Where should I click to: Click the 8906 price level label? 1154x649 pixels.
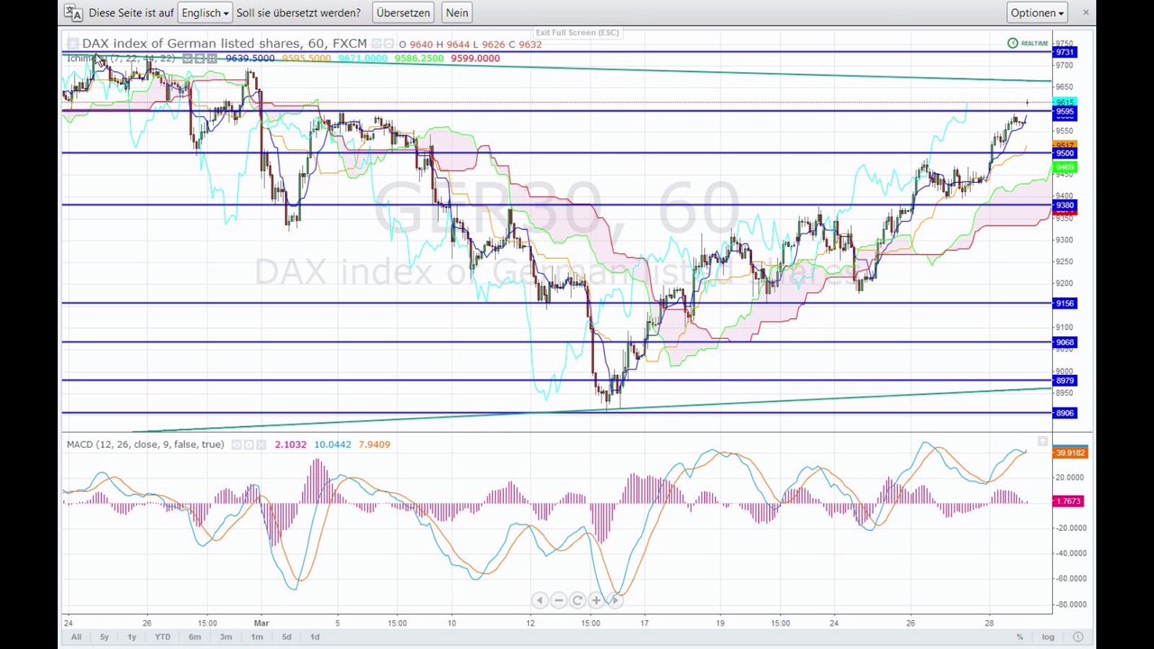[x=1065, y=414]
